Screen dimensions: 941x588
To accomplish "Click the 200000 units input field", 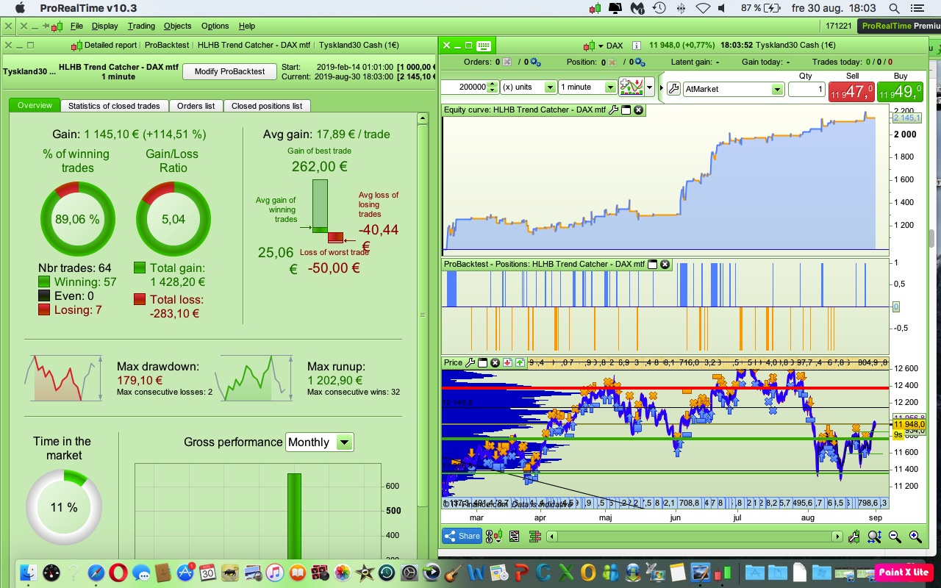I will click(465, 87).
